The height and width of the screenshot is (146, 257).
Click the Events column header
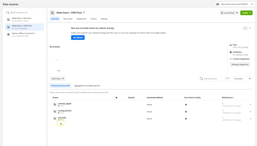point(56,98)
